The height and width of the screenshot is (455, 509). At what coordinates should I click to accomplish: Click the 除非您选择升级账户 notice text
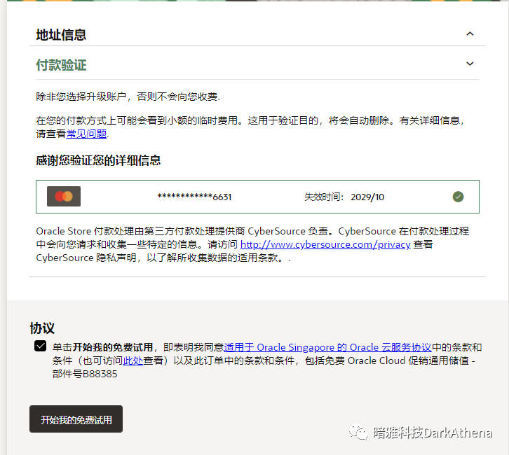point(128,97)
